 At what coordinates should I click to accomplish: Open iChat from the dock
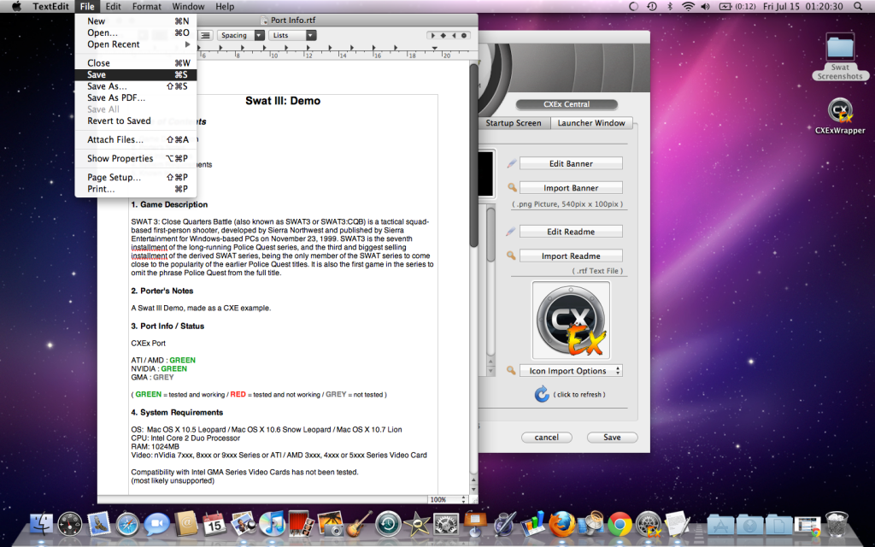(x=157, y=524)
